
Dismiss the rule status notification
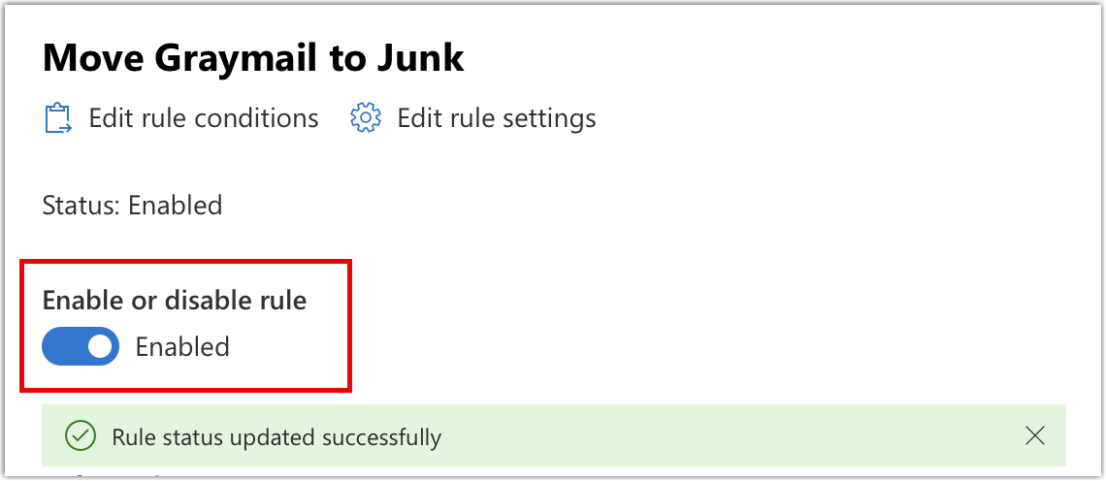click(1035, 436)
